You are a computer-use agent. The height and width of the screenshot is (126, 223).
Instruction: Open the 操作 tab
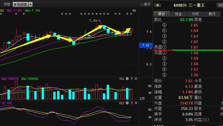coord(212,14)
